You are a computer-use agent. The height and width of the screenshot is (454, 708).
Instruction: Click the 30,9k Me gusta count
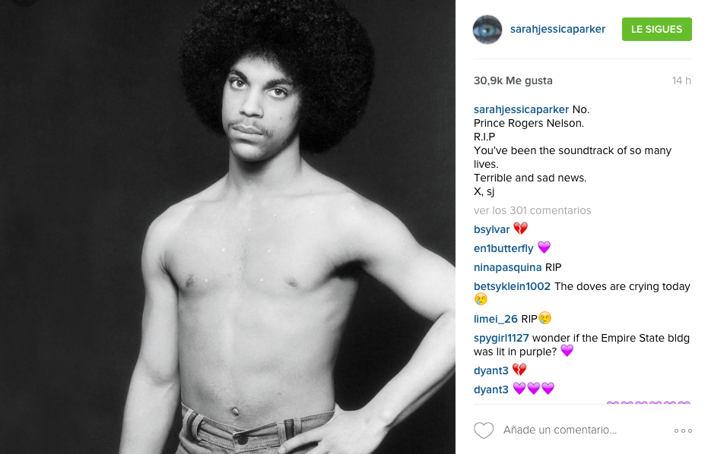[x=513, y=80]
